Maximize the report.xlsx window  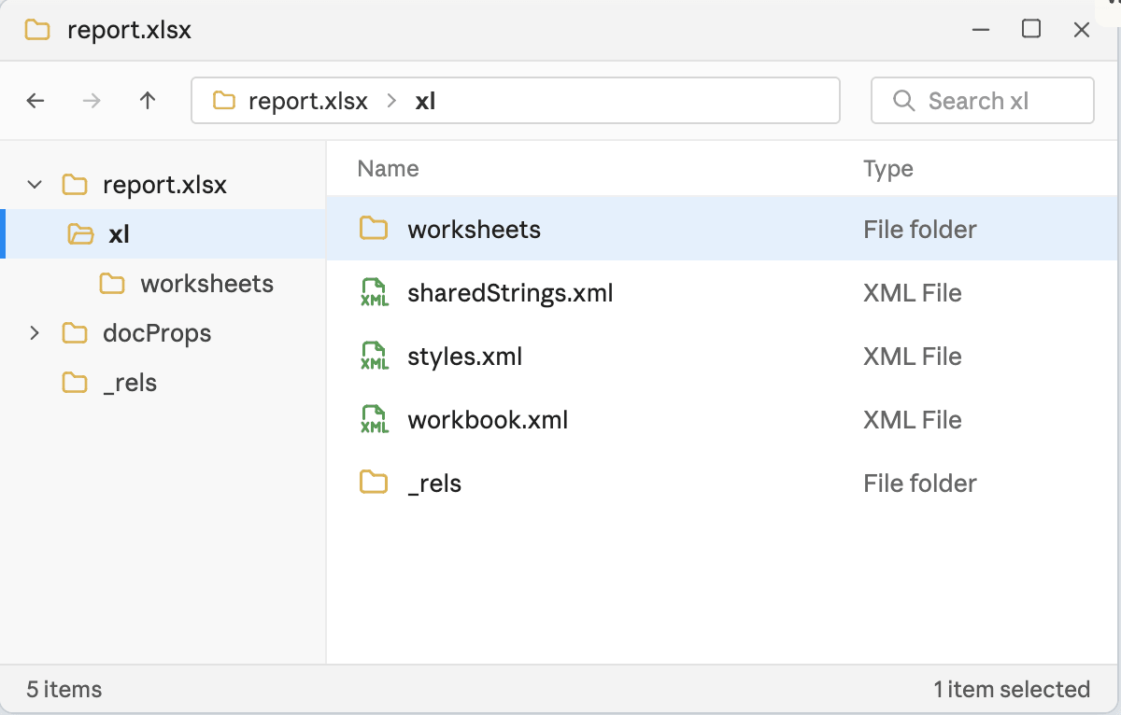(1031, 29)
